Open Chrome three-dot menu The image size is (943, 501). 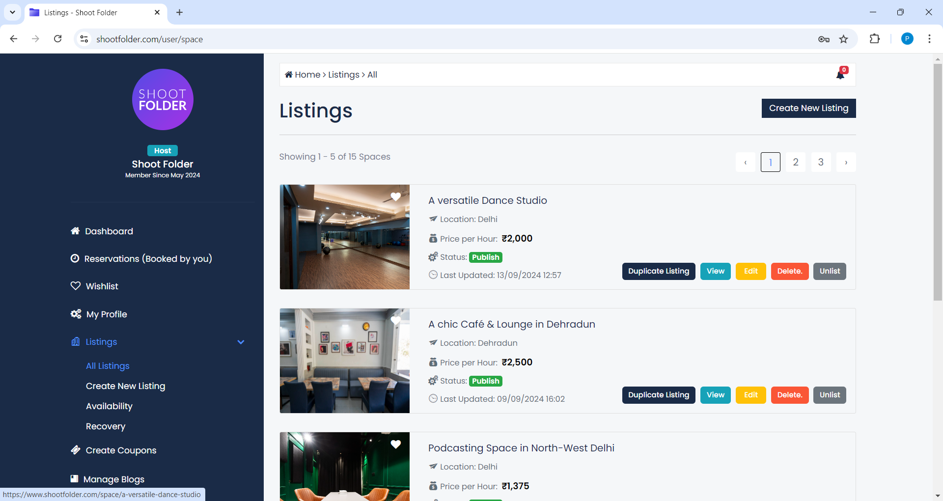click(929, 39)
